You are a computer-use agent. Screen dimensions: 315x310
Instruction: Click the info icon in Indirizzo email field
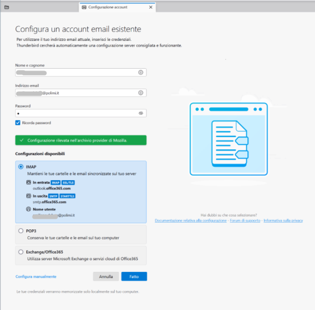pos(140,93)
